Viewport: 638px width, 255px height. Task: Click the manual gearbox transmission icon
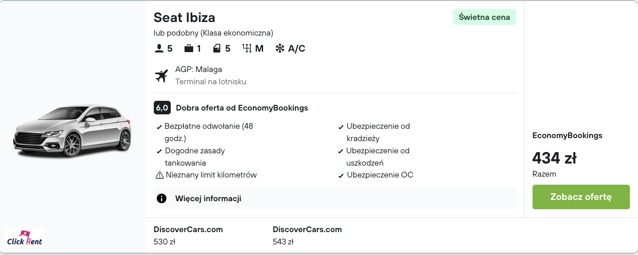point(247,49)
